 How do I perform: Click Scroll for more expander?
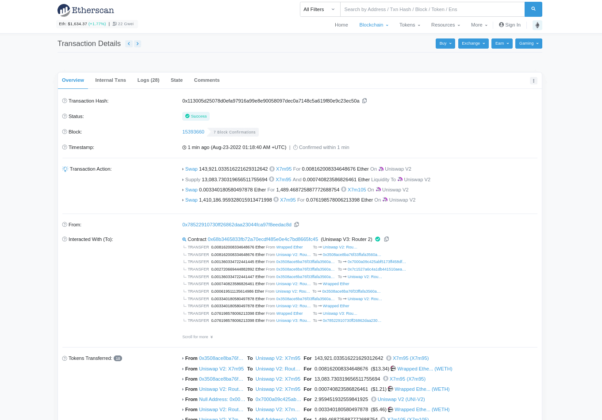point(198,337)
